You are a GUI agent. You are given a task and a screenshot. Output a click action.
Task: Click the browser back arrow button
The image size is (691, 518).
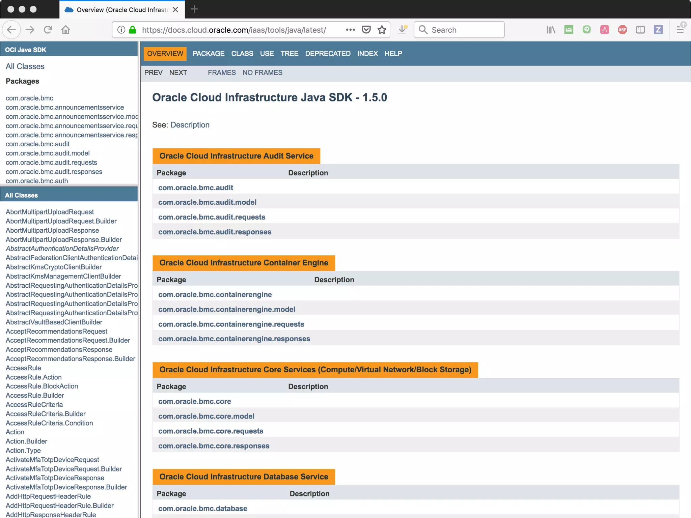pyautogui.click(x=11, y=30)
